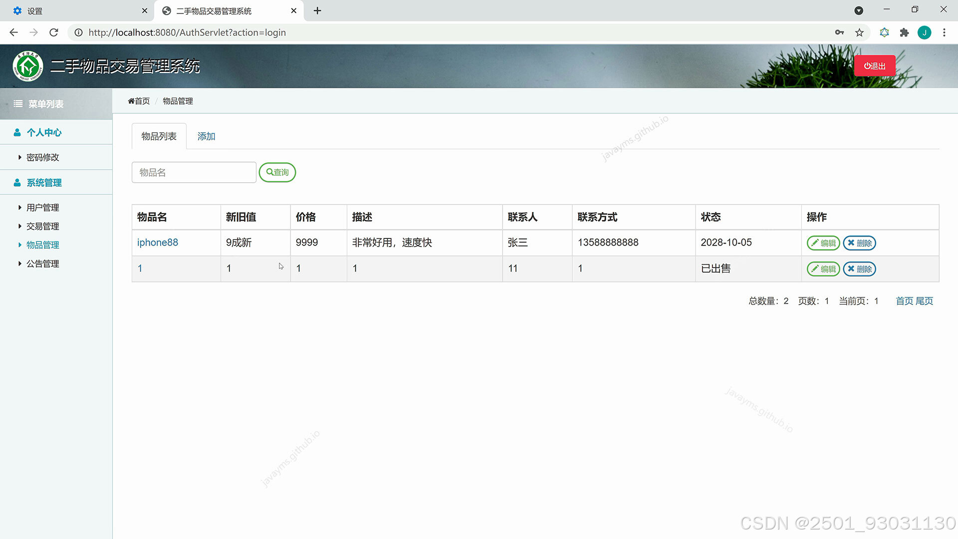The image size is (958, 539).
Task: Click the site information icon in address bar
Action: 78,32
